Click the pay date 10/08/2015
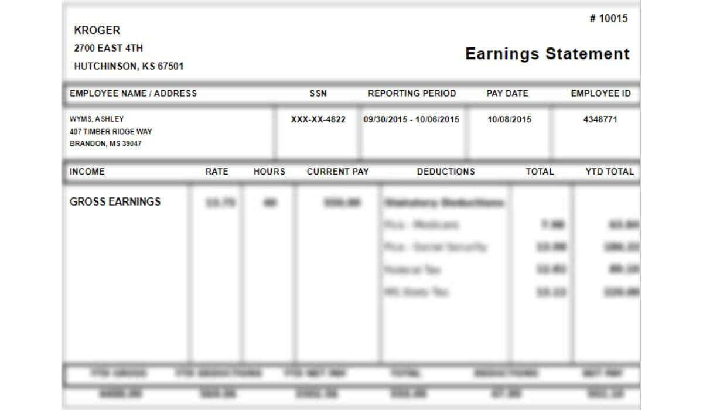Viewport: 703px width, 410px height. 507,119
